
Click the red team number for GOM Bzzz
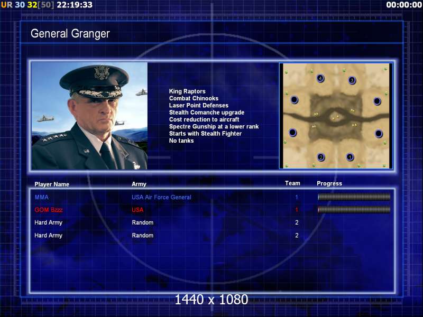(x=297, y=210)
